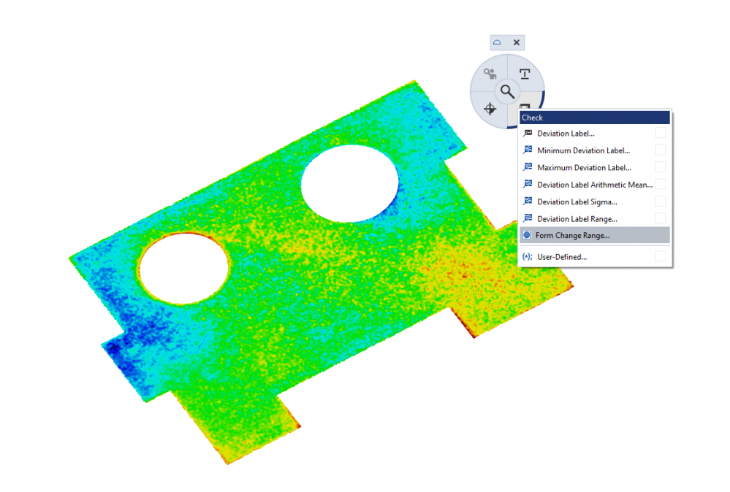Tick checkbox beside Deviation Label Arithmetic Mean...

pos(660,184)
